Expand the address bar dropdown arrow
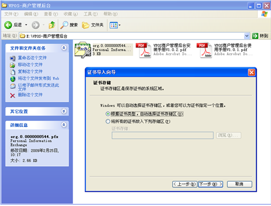Image resolution: width=271 pixels, height=206 pixels. click(247, 36)
